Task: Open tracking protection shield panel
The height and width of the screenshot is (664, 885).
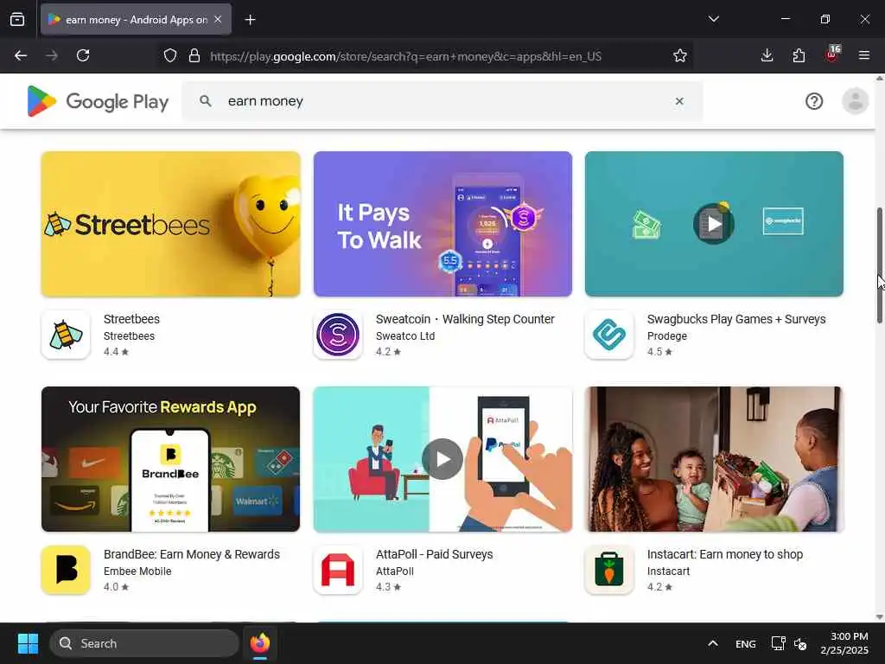Action: coord(170,55)
